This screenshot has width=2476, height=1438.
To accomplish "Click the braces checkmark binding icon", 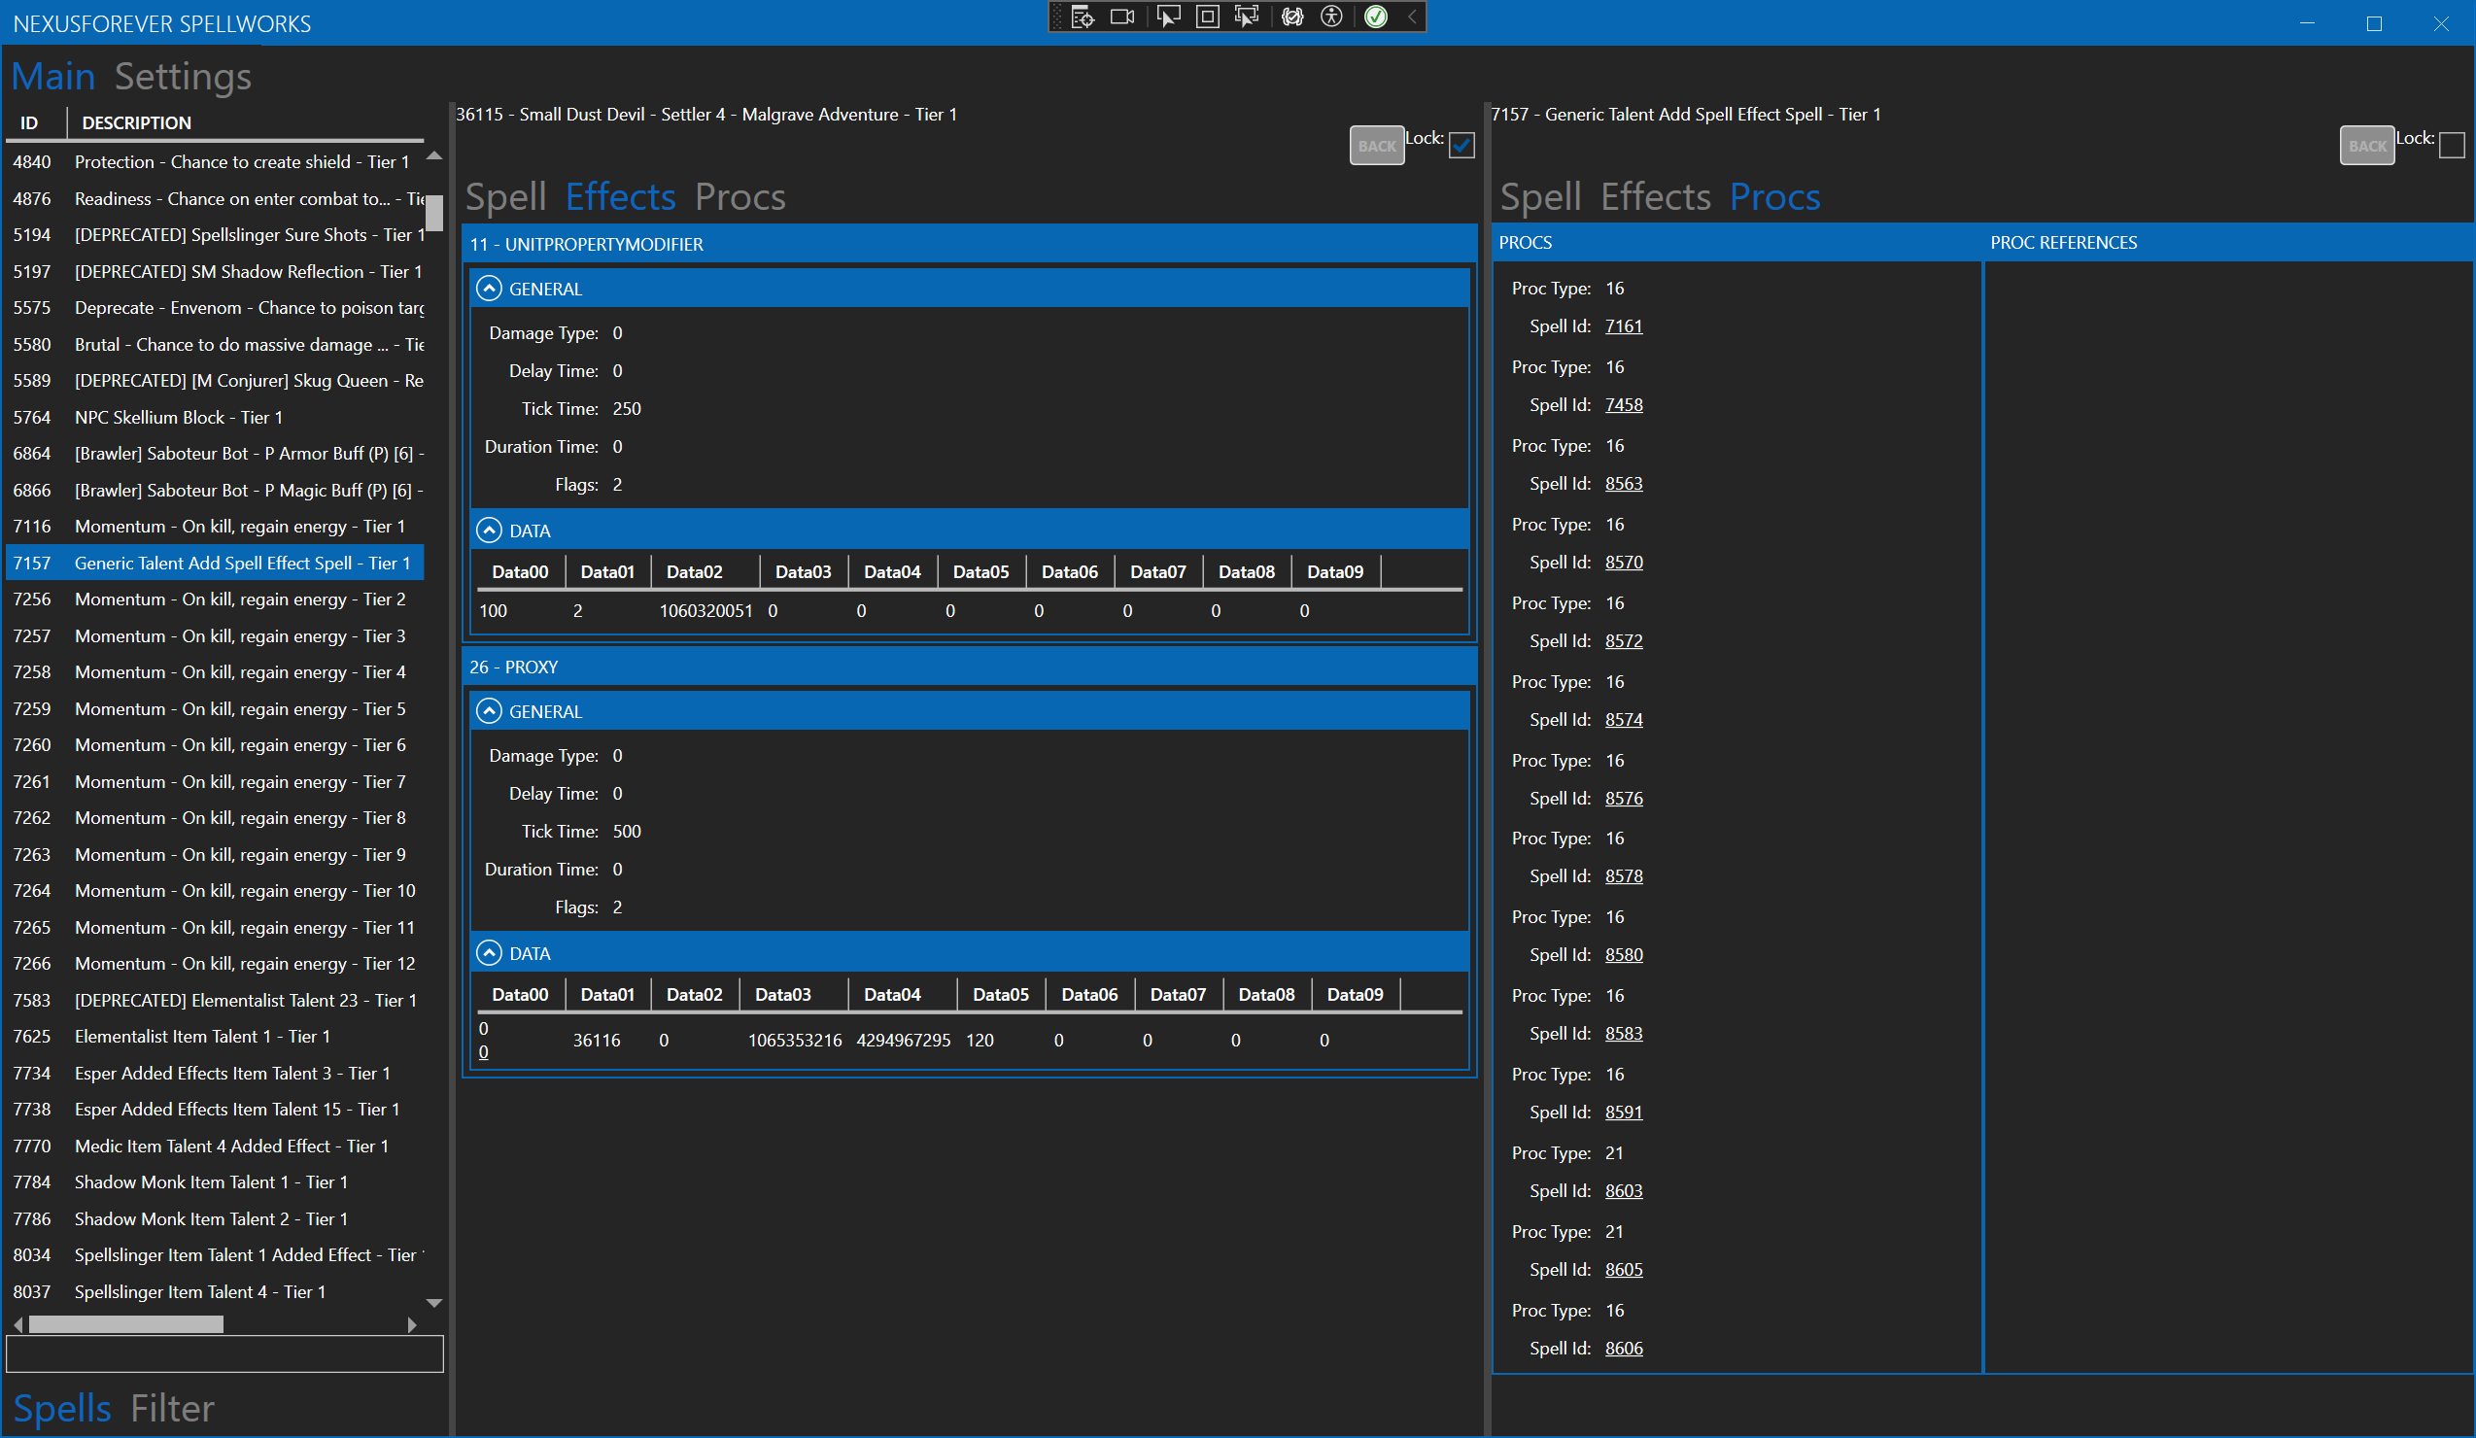I will (1292, 17).
